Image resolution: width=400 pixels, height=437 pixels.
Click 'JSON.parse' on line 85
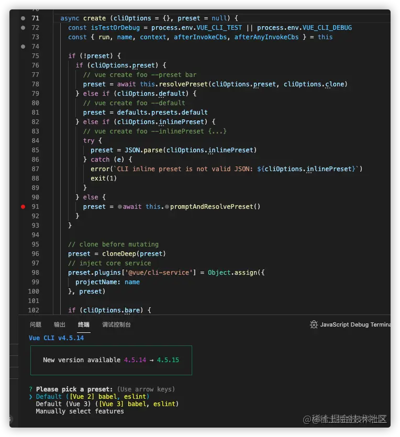pyautogui.click(x=143, y=150)
